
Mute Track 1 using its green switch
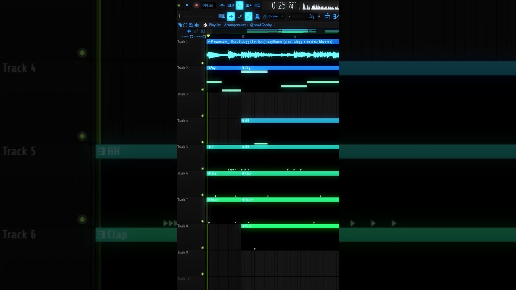point(202,63)
